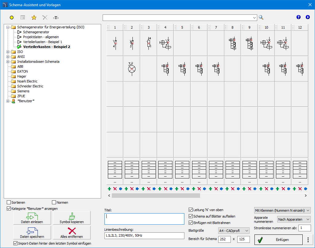Enable the Sortieren checkbox

click(x=9, y=202)
